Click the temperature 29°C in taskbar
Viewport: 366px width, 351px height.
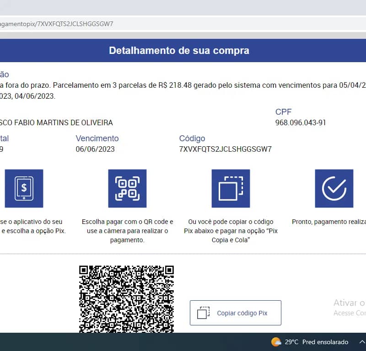tap(291, 342)
